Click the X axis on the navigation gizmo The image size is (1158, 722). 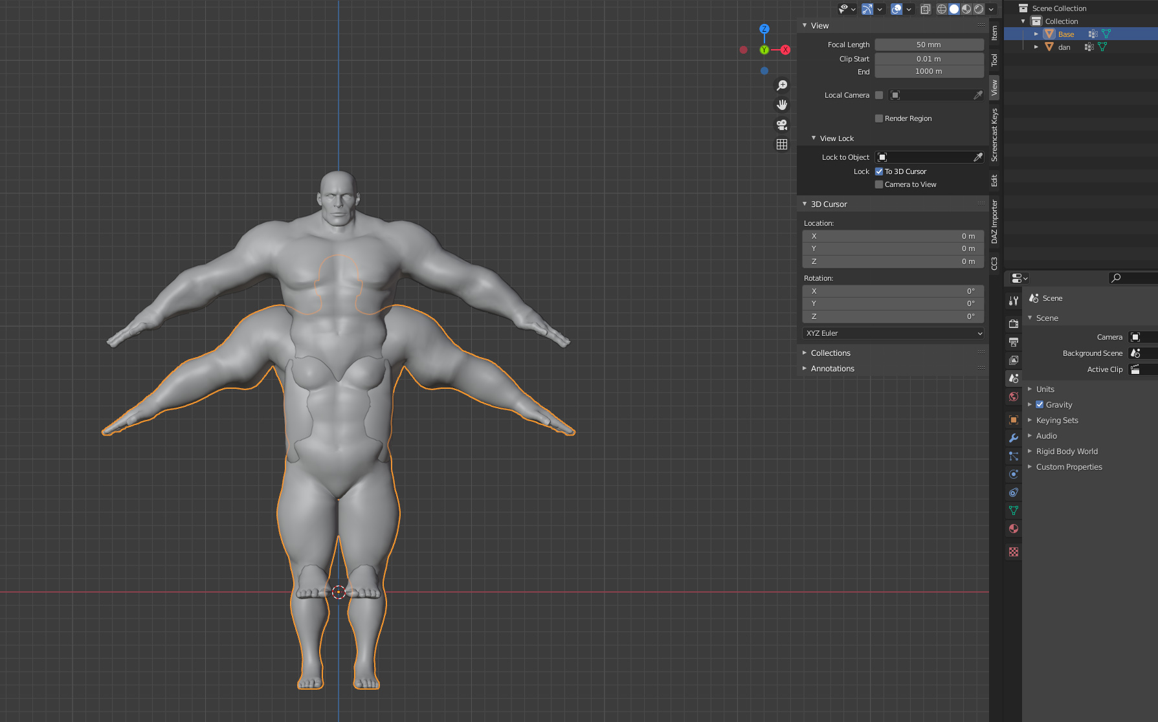785,50
